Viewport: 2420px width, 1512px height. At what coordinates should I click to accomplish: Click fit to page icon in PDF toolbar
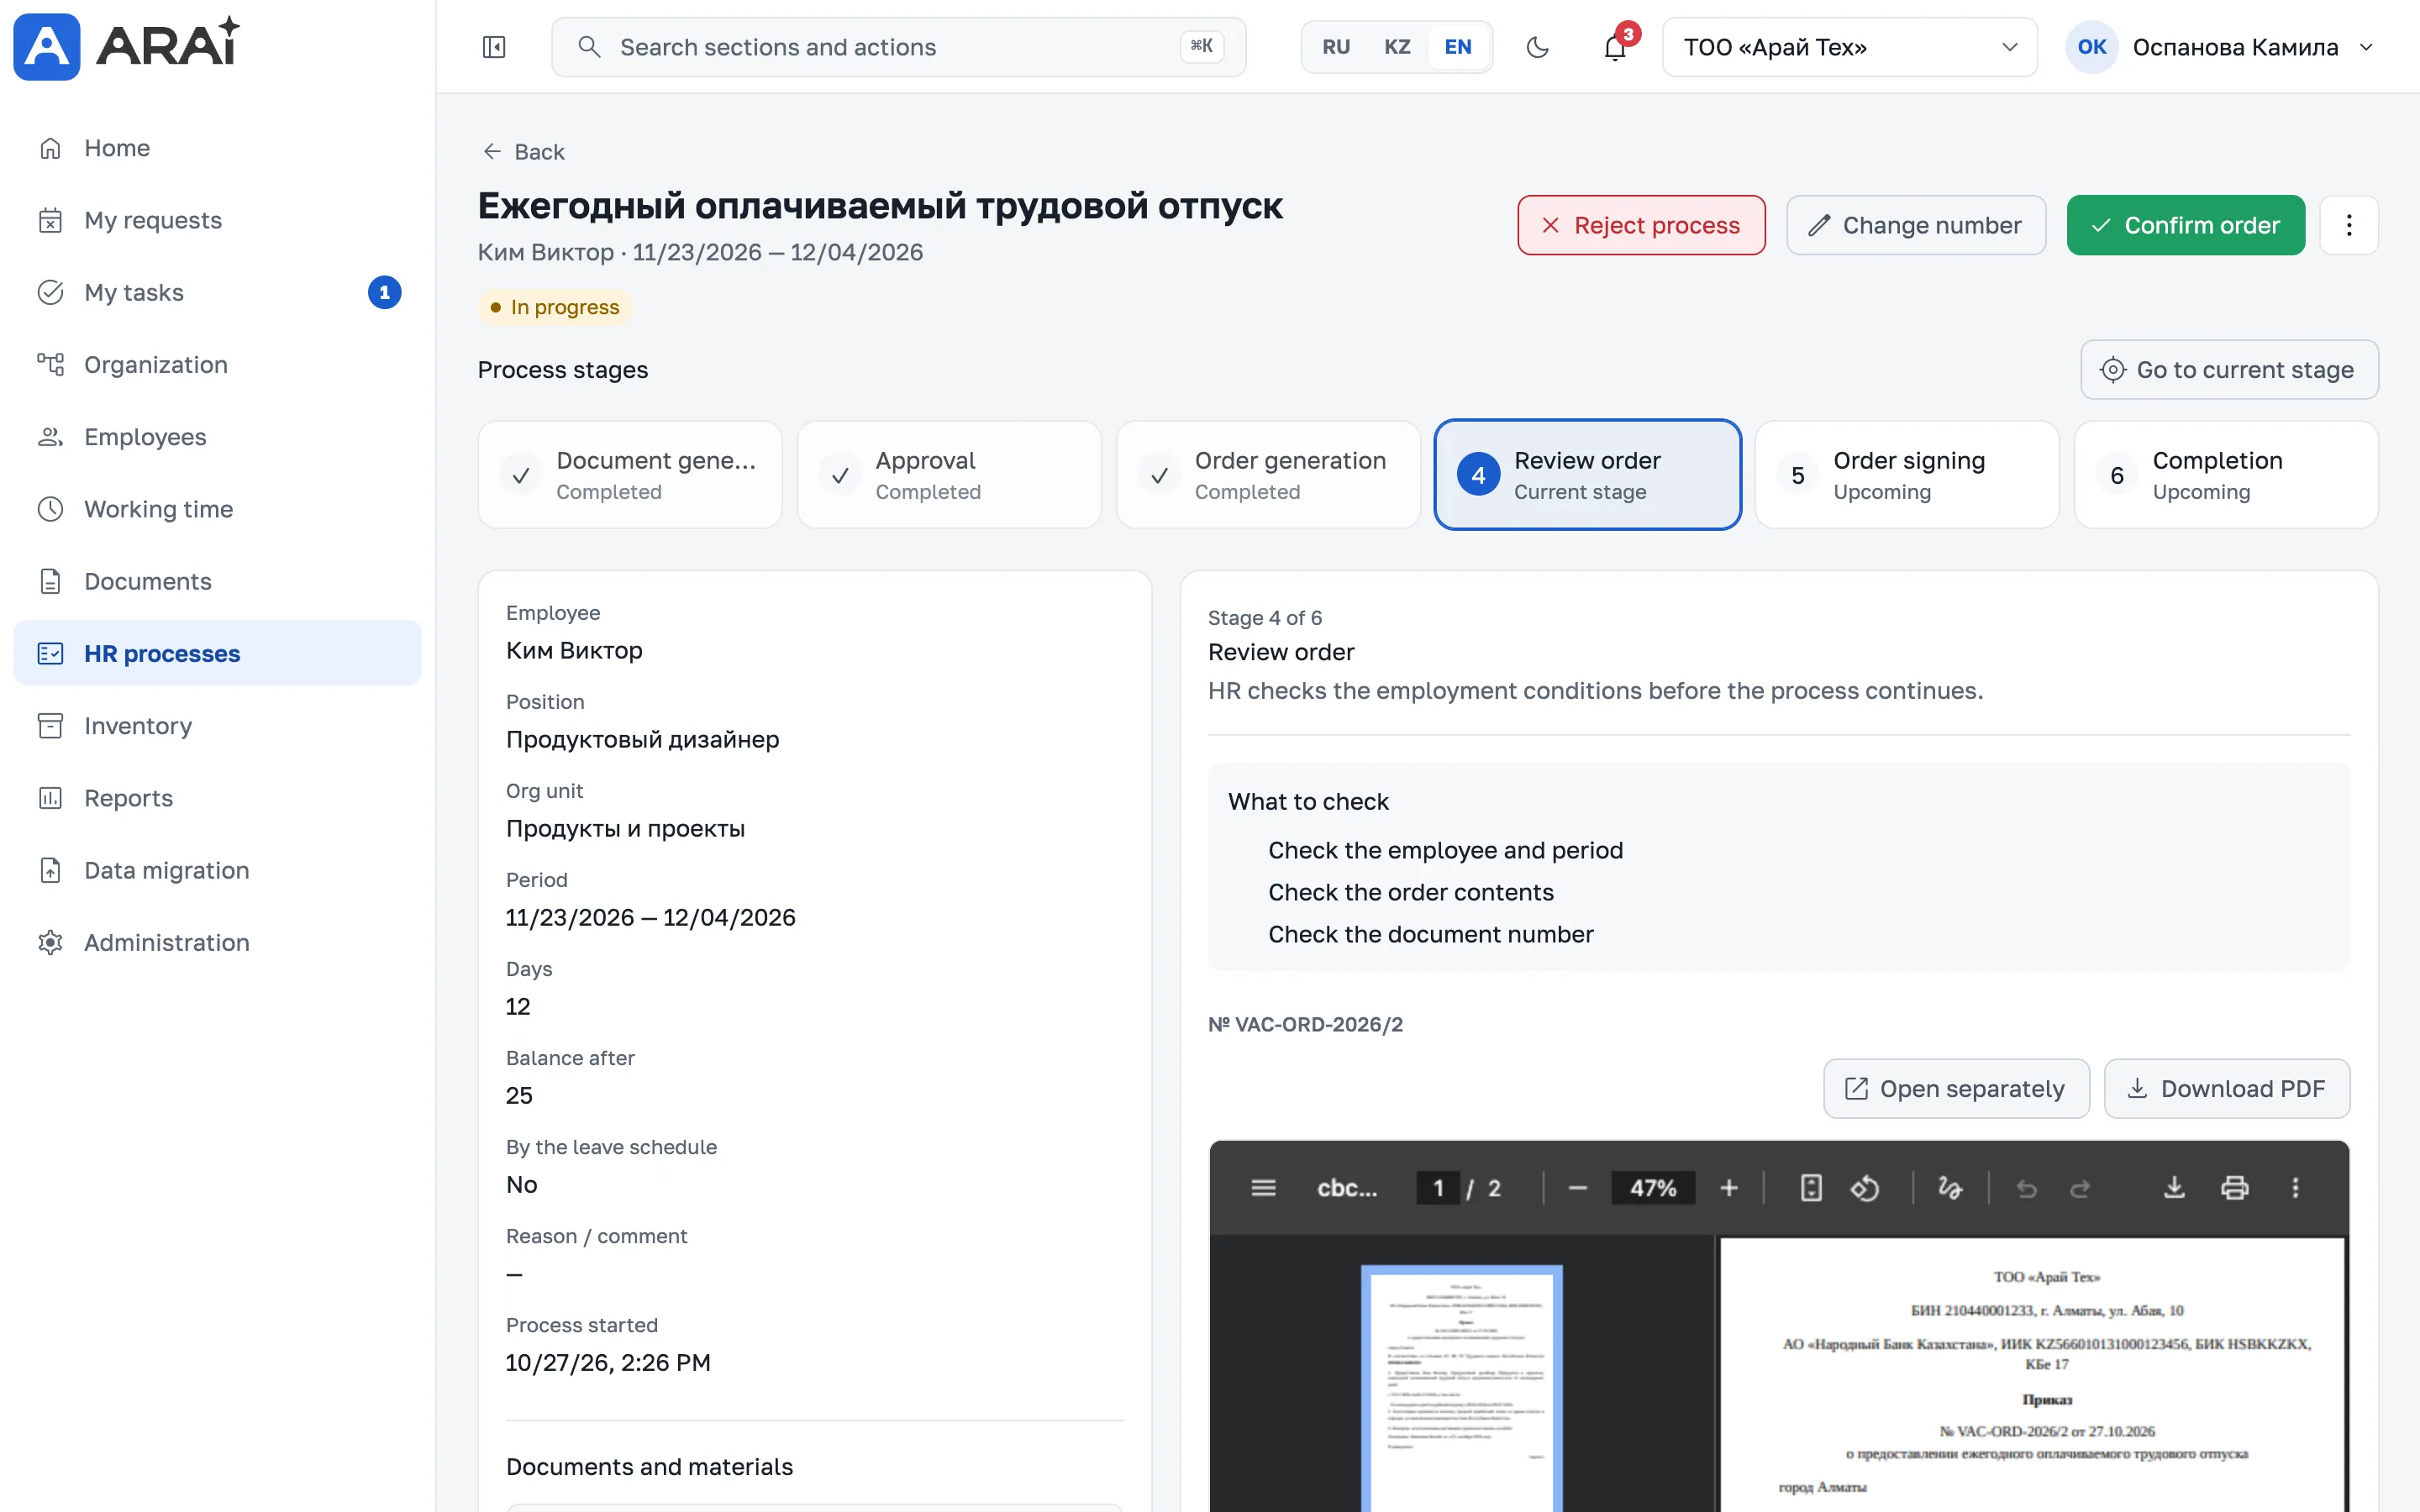click(1811, 1188)
